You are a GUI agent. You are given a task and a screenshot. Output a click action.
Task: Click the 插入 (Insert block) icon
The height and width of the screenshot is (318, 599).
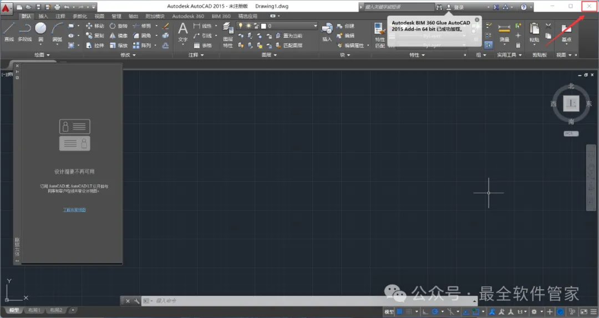(x=327, y=32)
